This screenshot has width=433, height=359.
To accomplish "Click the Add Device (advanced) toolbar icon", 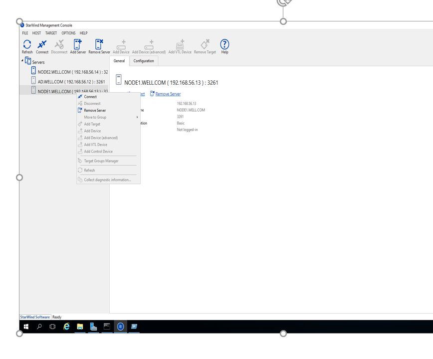I will coord(149,46).
